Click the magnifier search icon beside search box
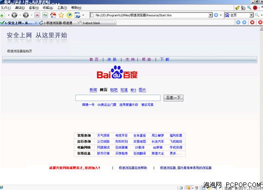The image size is (263, 190). [257, 15]
